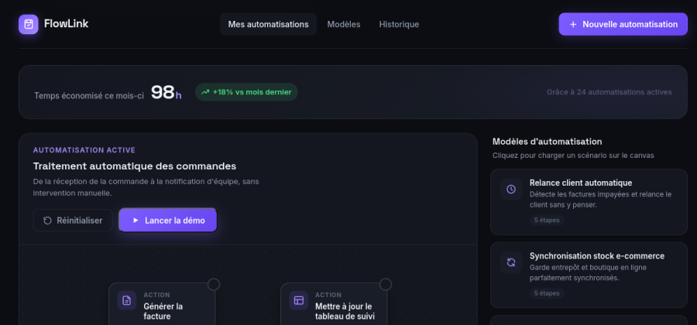Click the trend arrow icon in the +18% badge

[205, 92]
